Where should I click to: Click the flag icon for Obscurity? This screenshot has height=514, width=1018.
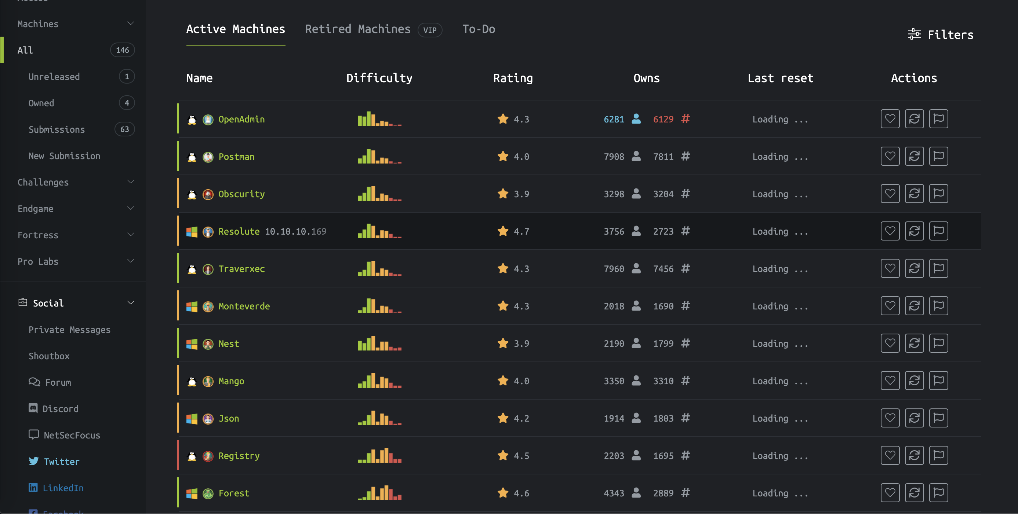coord(938,194)
